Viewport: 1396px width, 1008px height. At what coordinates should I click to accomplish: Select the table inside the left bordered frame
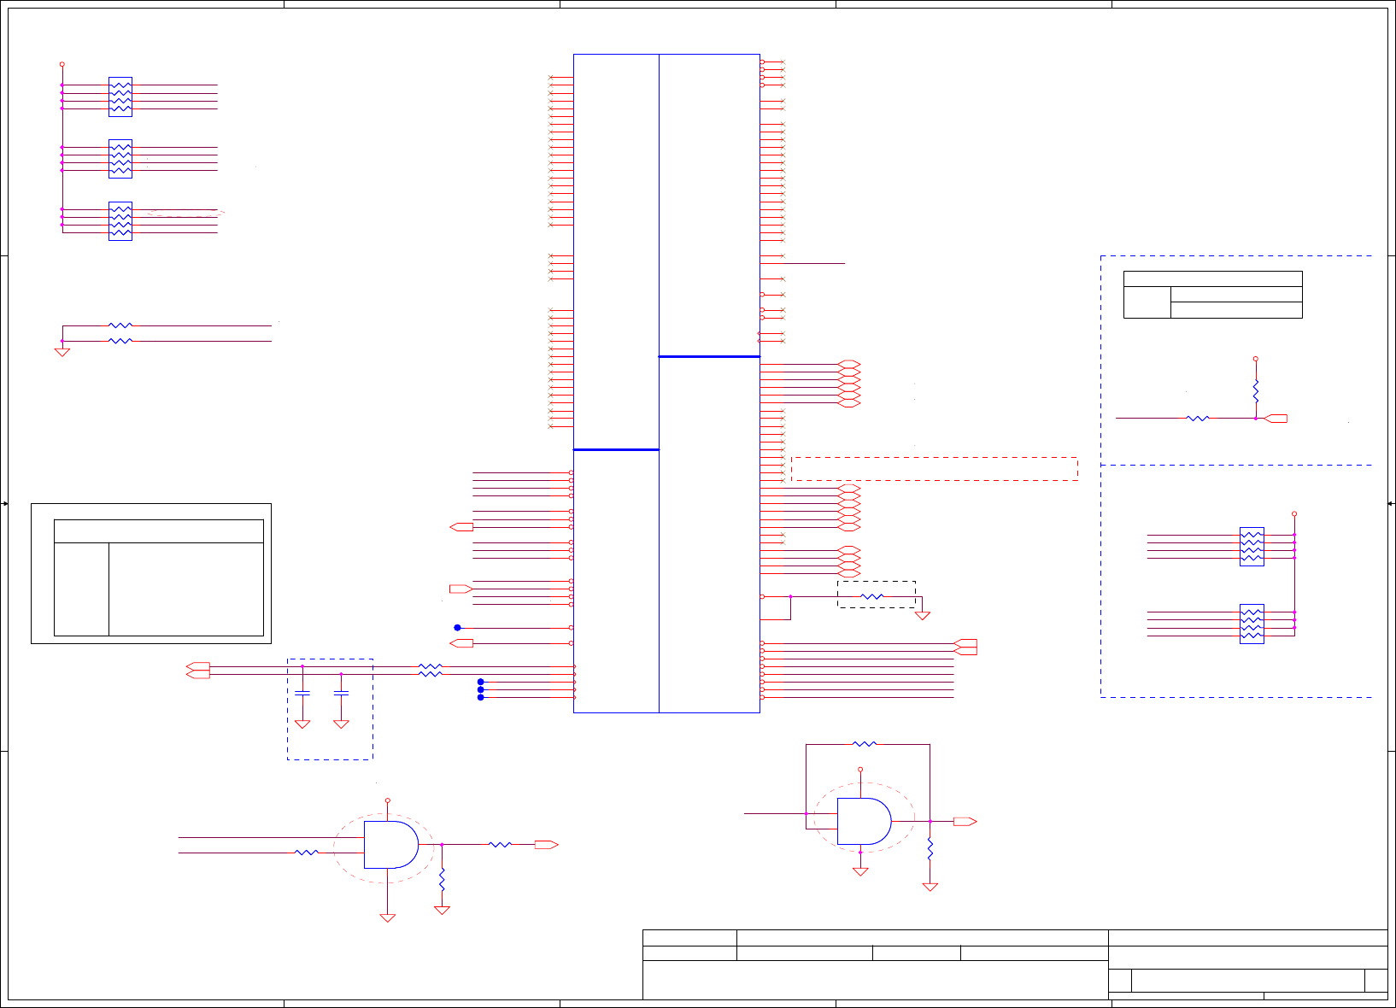coord(159,577)
